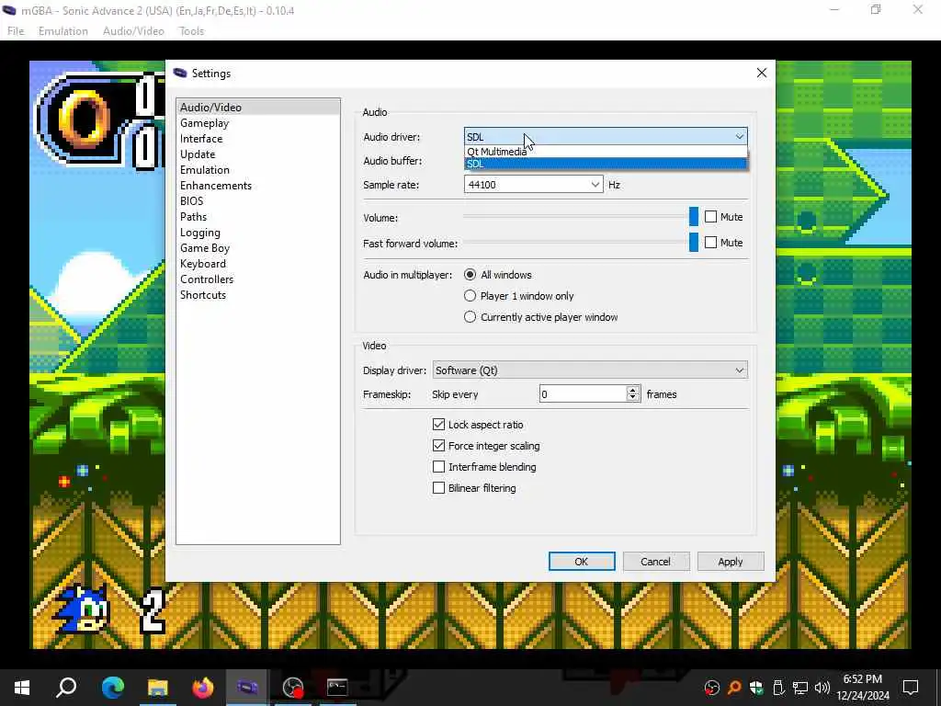Select Audio/Video settings category

point(258,107)
